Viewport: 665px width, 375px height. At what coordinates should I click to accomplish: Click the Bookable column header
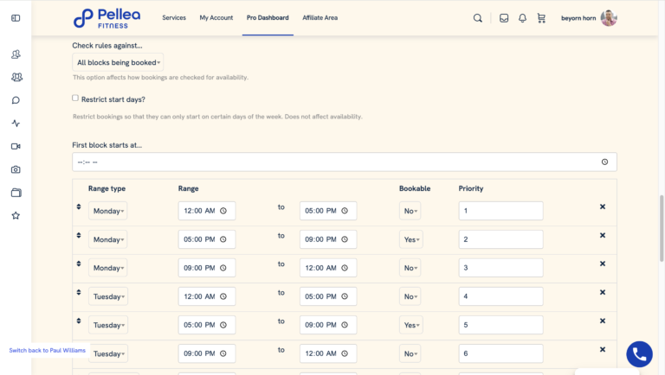(415, 188)
